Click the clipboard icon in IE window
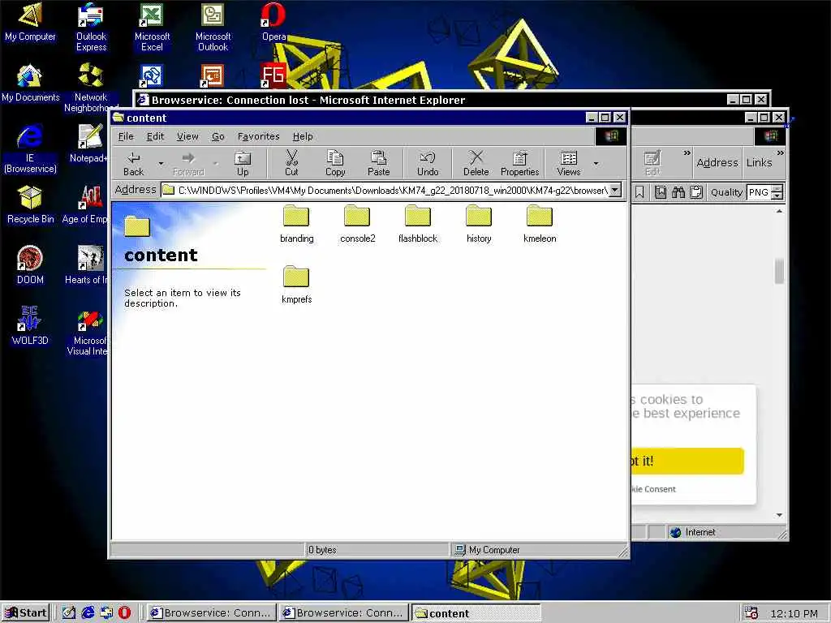This screenshot has width=831, height=623. [x=696, y=191]
